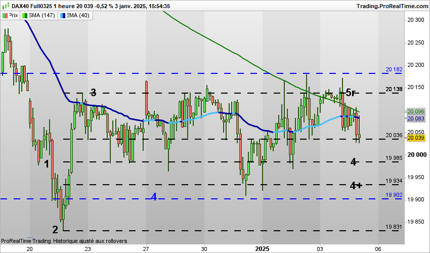Image resolution: width=430 pixels, height=253 pixels.
Task: Click the 19 850 price axis label
Action: 416,222
